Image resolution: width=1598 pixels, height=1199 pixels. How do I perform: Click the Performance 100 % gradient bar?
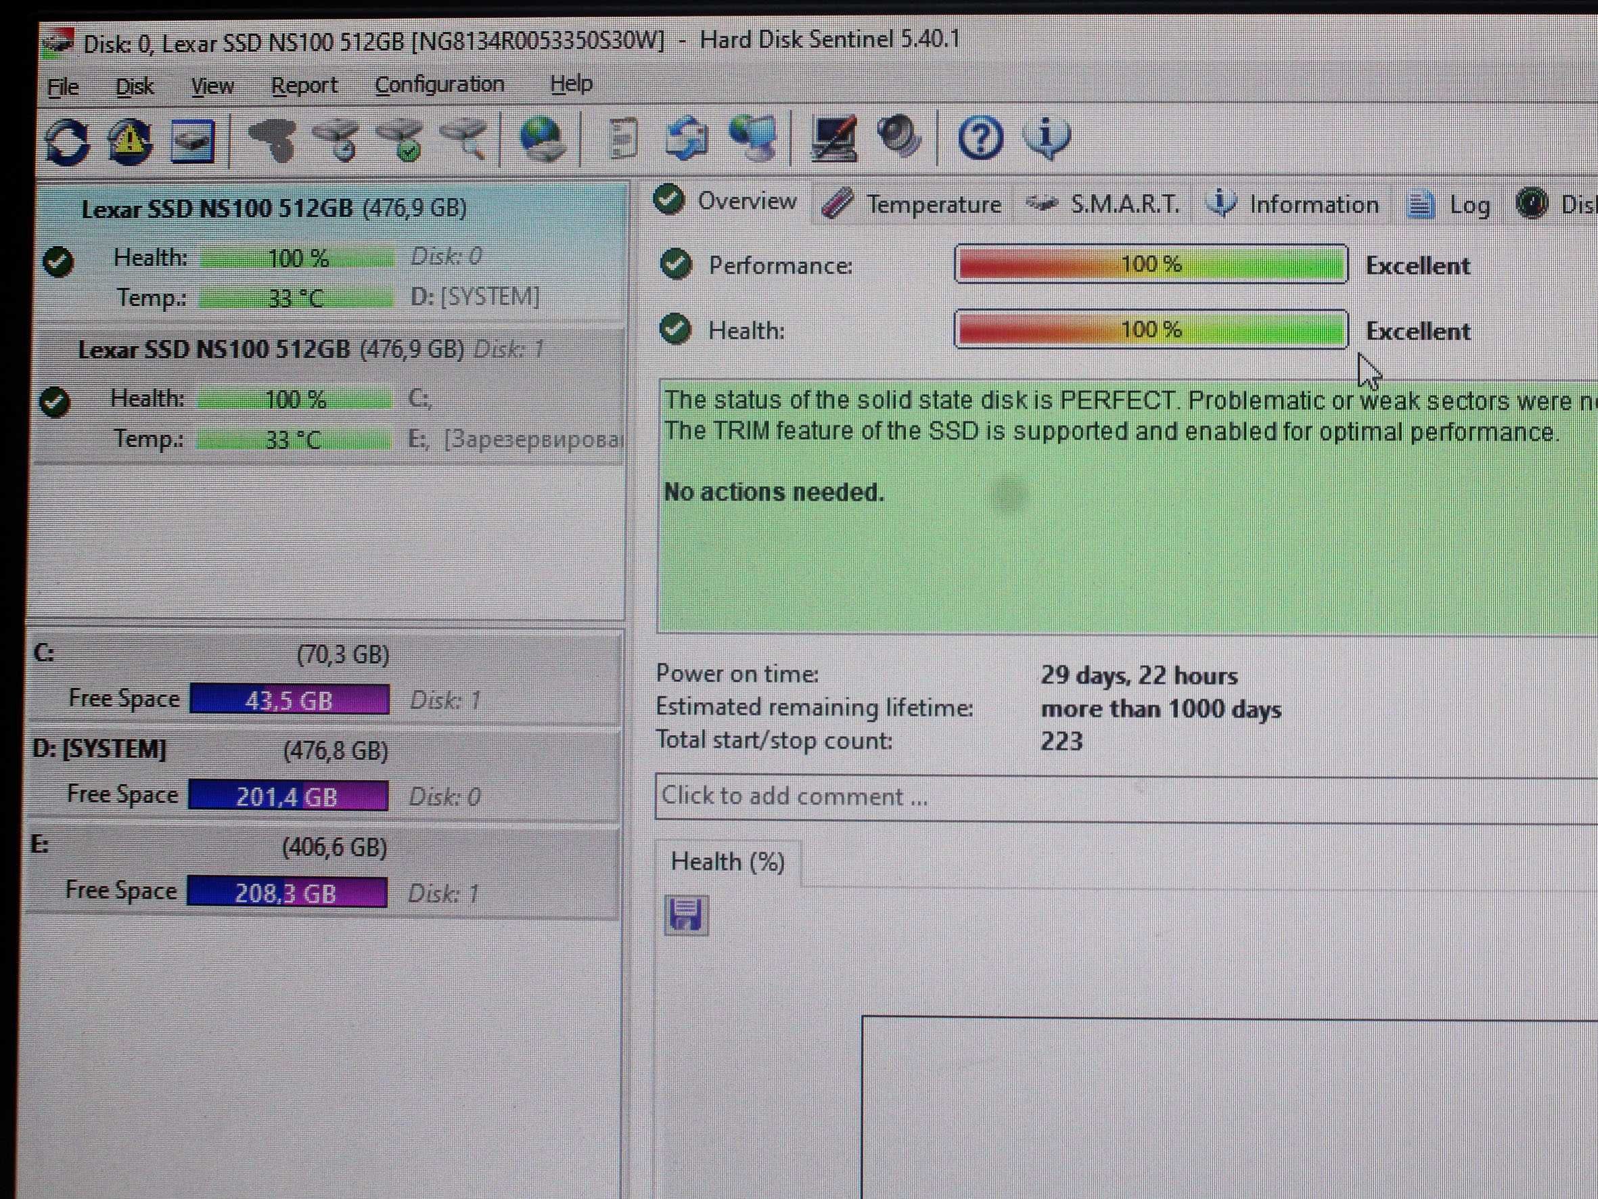(1151, 264)
